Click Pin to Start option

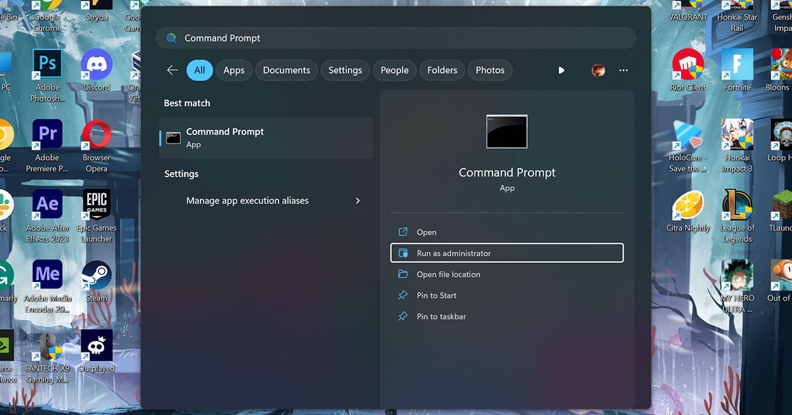click(x=436, y=296)
